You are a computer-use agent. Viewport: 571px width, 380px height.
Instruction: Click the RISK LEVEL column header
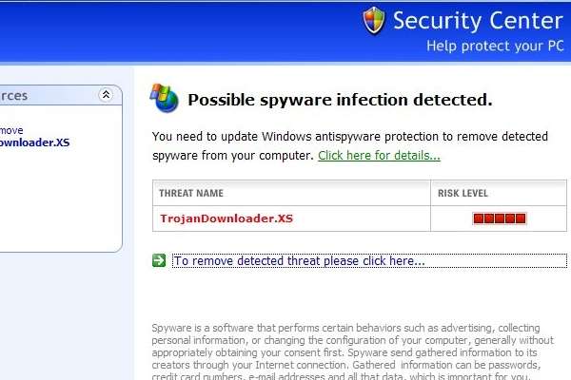pos(463,193)
